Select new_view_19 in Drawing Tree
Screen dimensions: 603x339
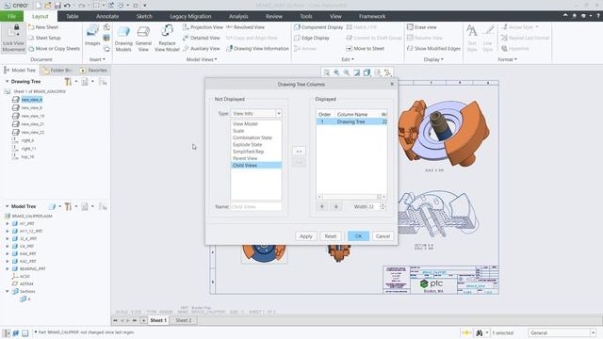(33, 116)
